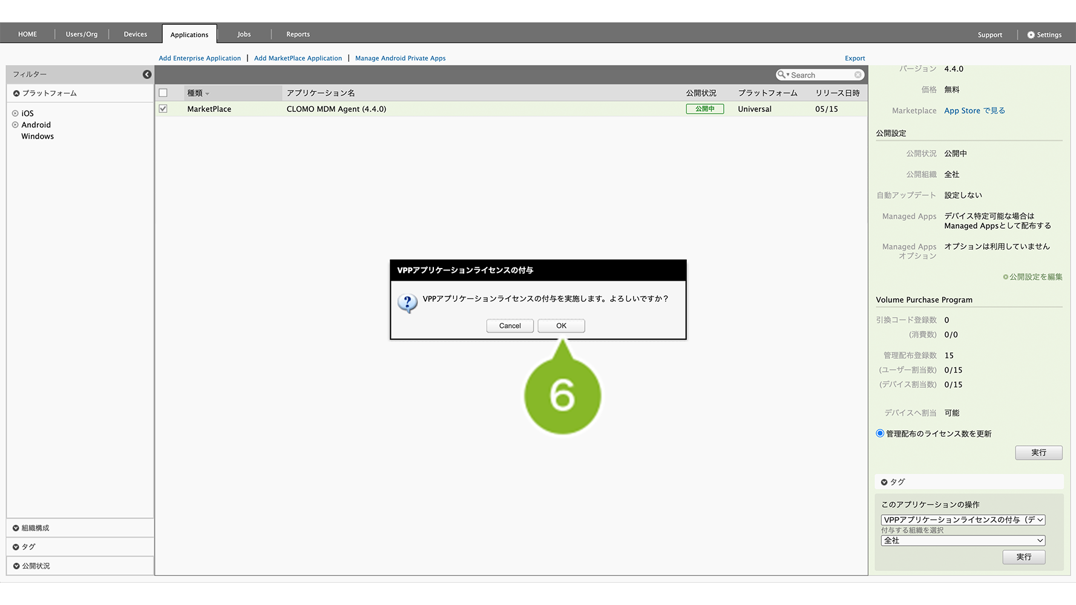Expand the プラットフォーム filter section
This screenshot has height=605, width=1076.
[16, 93]
